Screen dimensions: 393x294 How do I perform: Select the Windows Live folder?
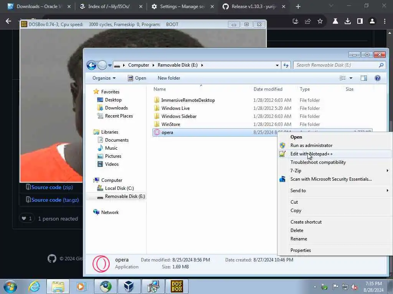click(175, 108)
